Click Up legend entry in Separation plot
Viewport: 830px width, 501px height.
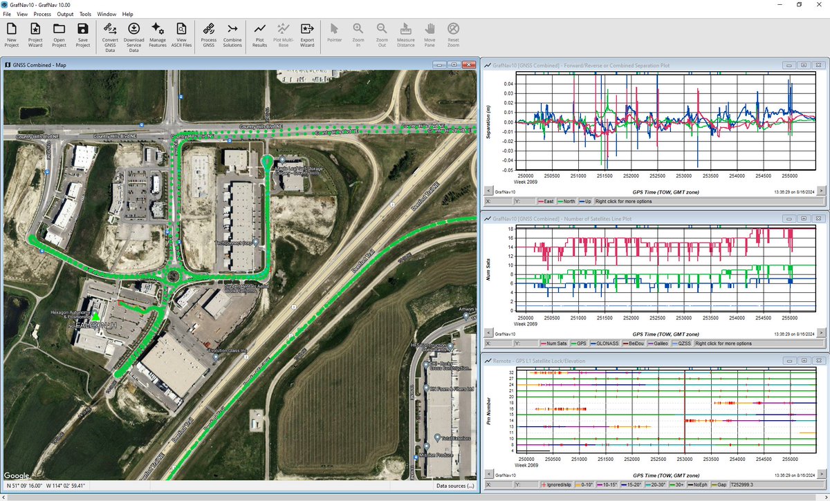point(585,201)
